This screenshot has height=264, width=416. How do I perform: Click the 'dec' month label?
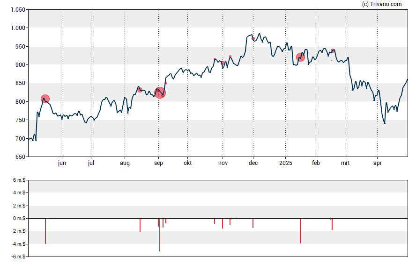[x=253, y=163]
